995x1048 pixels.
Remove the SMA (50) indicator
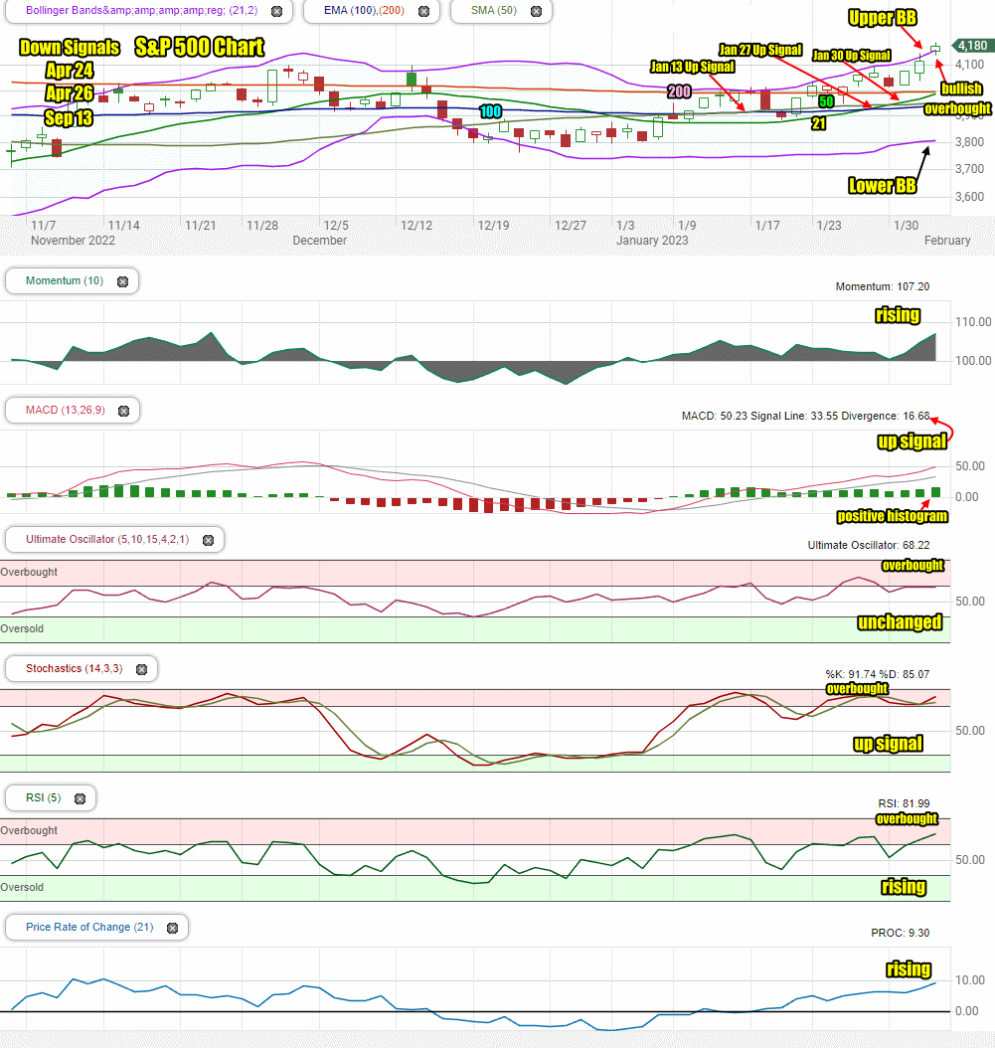pos(536,11)
